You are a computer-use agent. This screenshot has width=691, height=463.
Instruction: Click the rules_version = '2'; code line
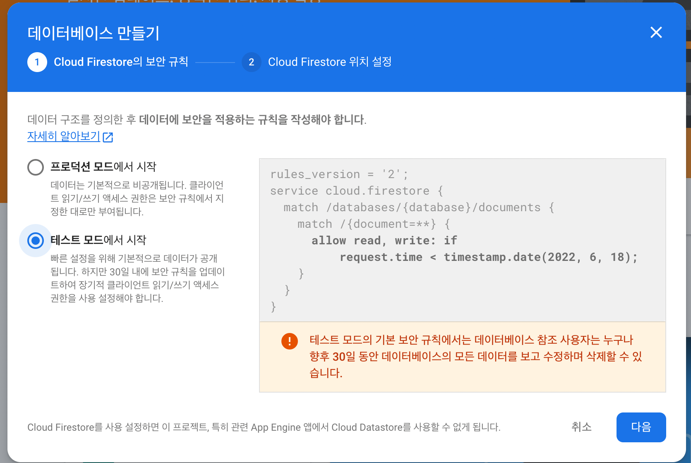click(339, 174)
